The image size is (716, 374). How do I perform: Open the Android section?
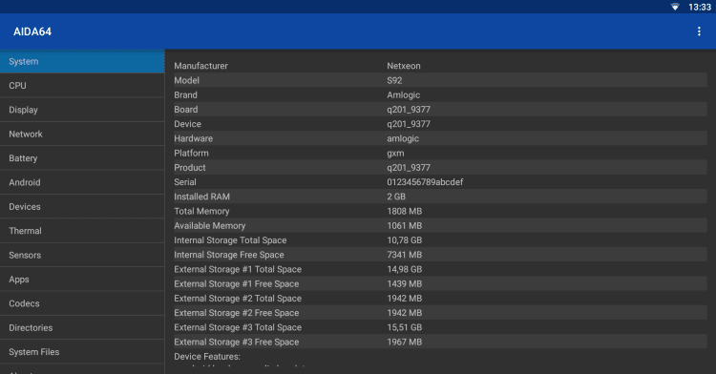point(82,182)
